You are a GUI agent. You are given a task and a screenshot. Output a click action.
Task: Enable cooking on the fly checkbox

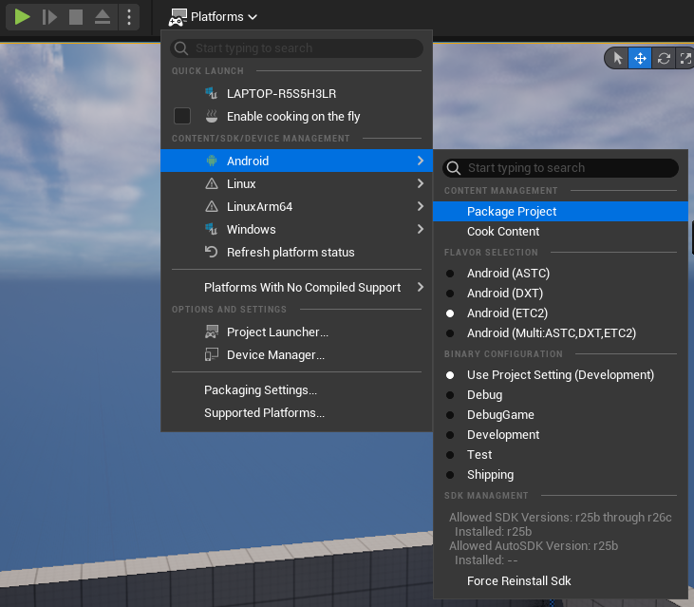click(x=182, y=116)
